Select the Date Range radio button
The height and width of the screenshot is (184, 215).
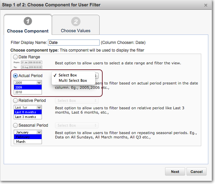[15, 57]
